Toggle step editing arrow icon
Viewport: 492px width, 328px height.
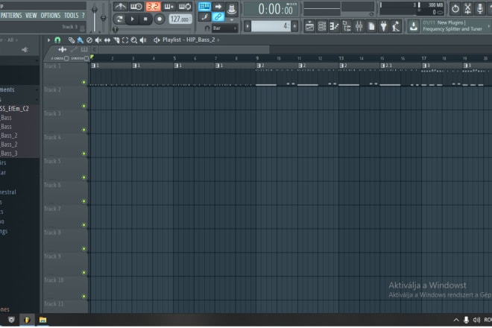pyautogui.click(x=218, y=7)
